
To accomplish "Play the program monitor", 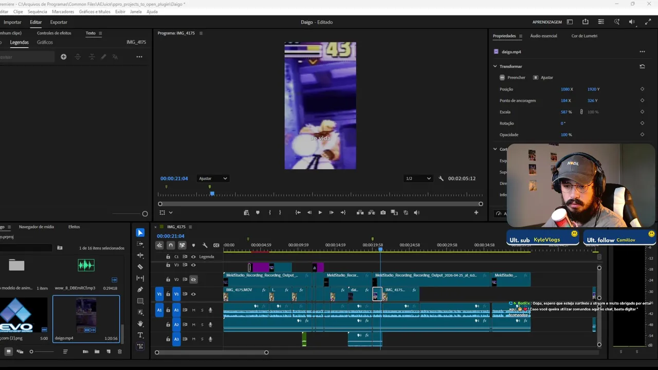I will 320,212.
